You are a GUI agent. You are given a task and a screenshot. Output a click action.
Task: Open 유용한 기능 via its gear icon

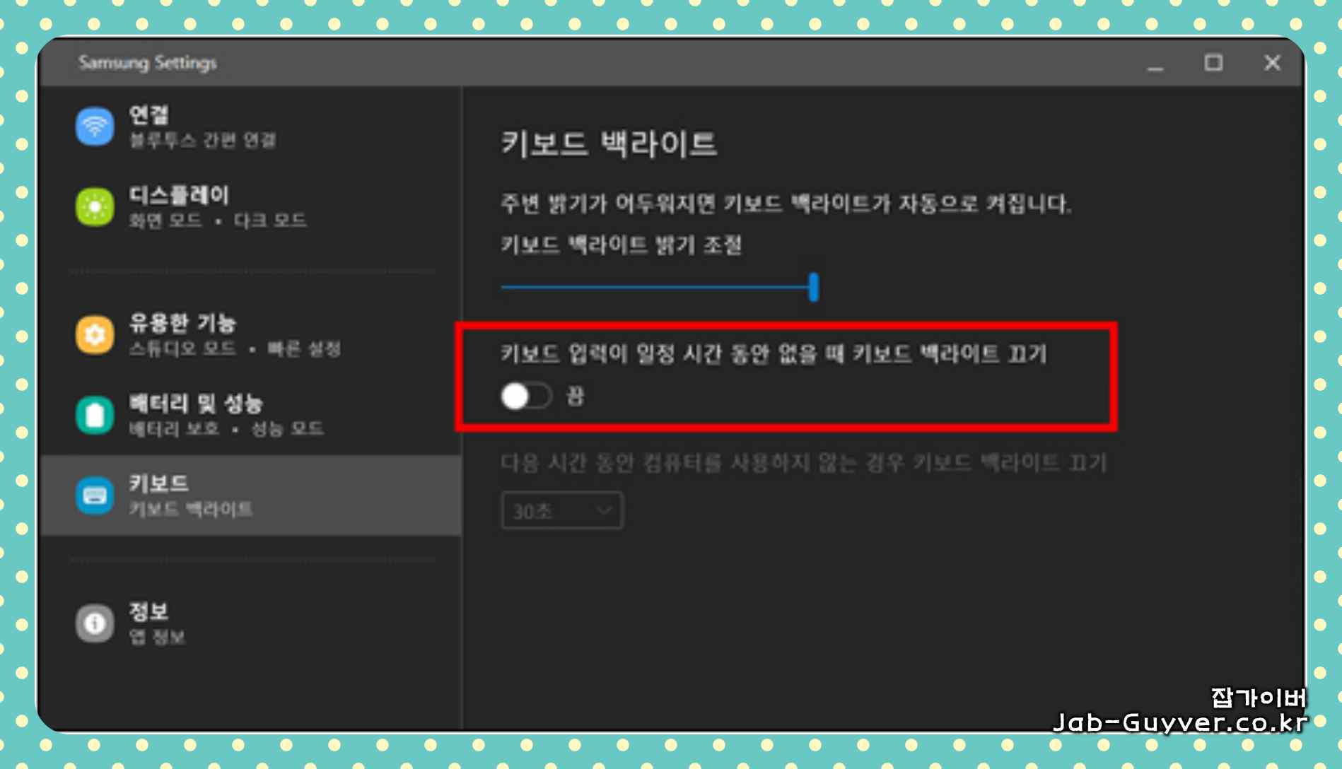94,334
